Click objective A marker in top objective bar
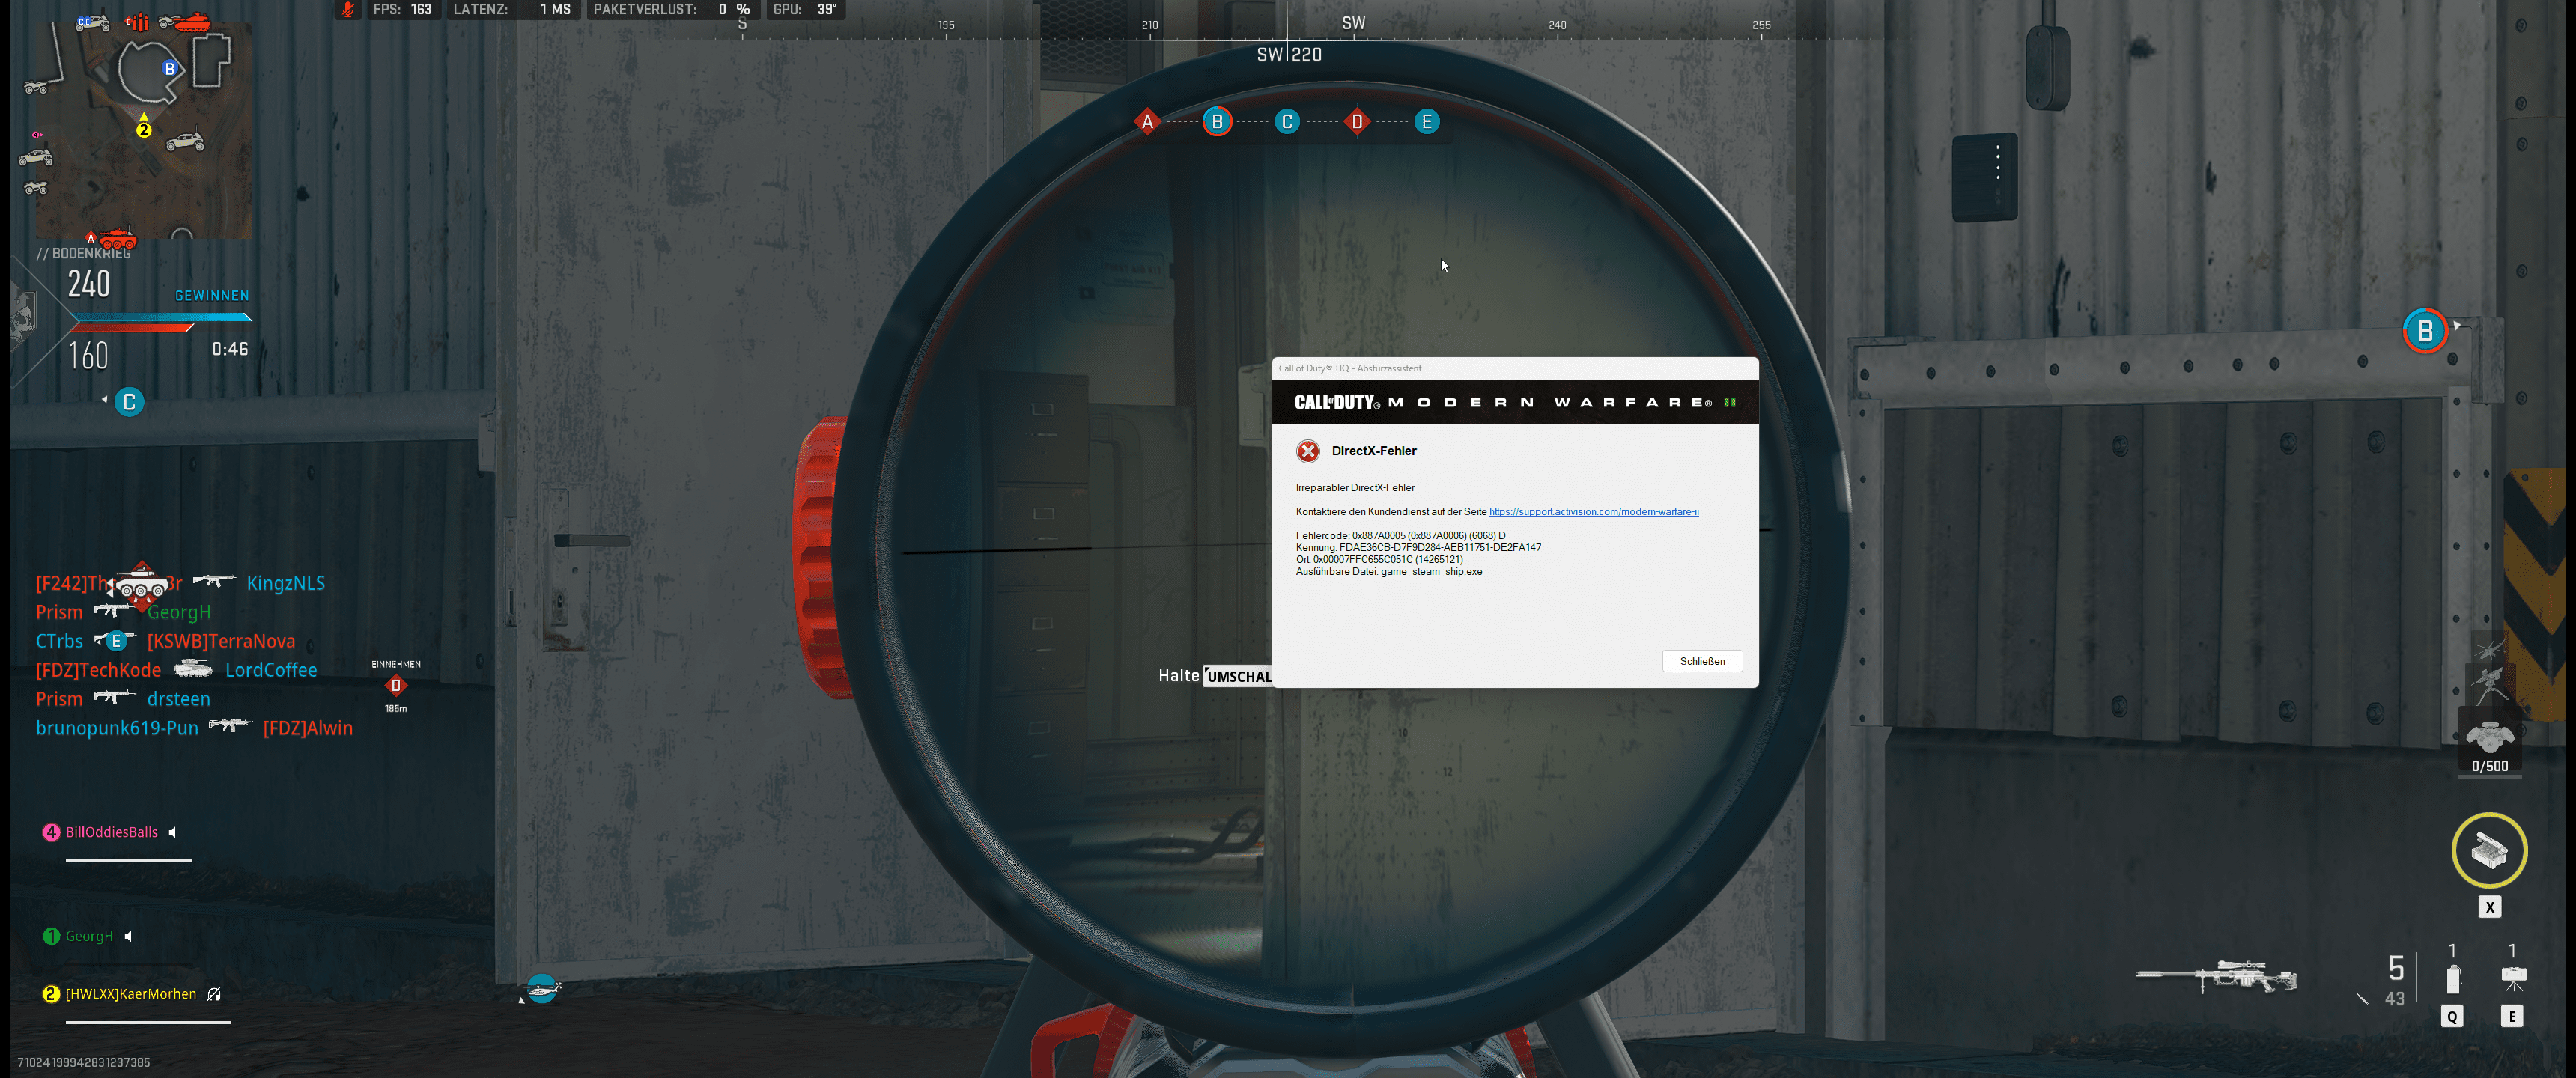Viewport: 2576px width, 1078px height. (x=1147, y=122)
